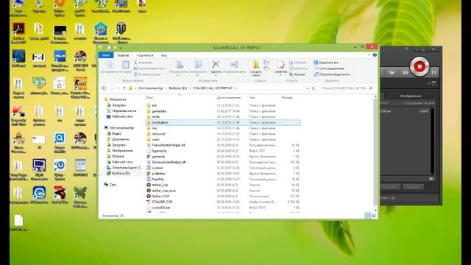Click Invert selection (Обратить выделение)
The width and height of the screenshot is (471, 265).
(332, 74)
